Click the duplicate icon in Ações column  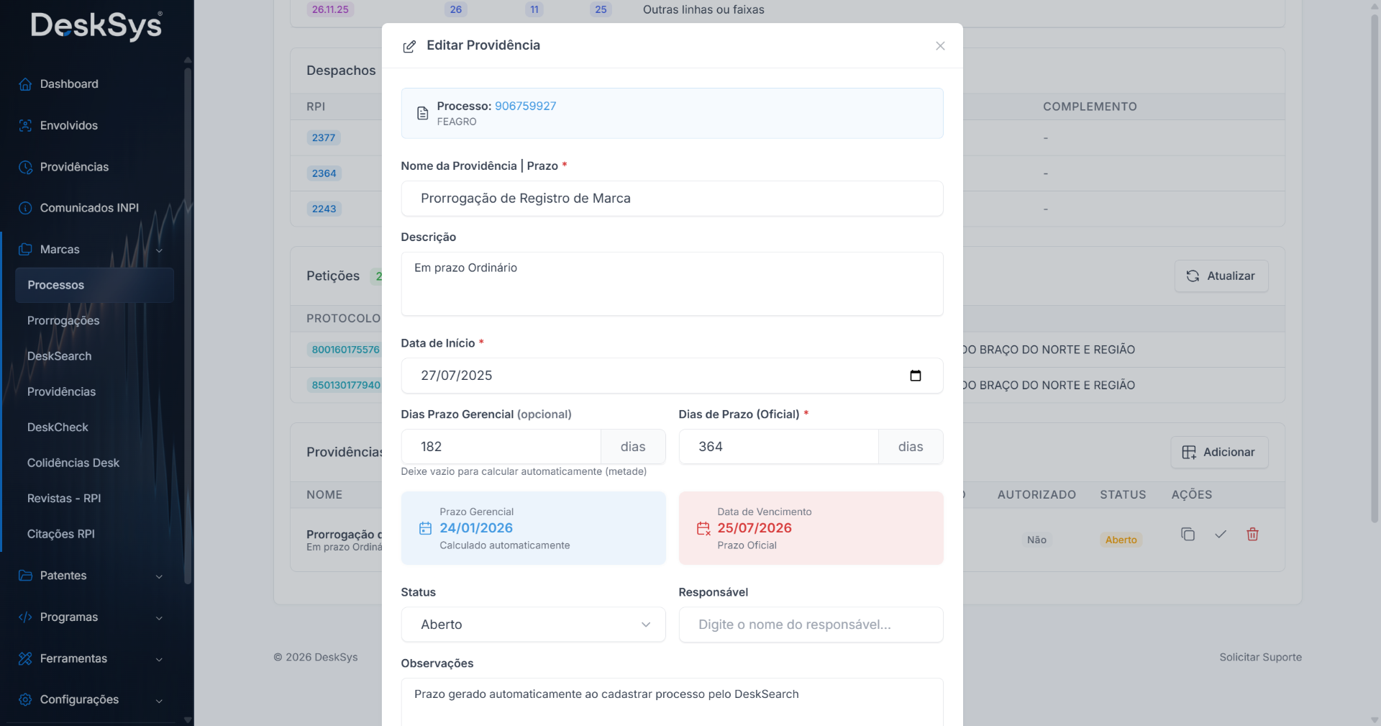tap(1188, 534)
